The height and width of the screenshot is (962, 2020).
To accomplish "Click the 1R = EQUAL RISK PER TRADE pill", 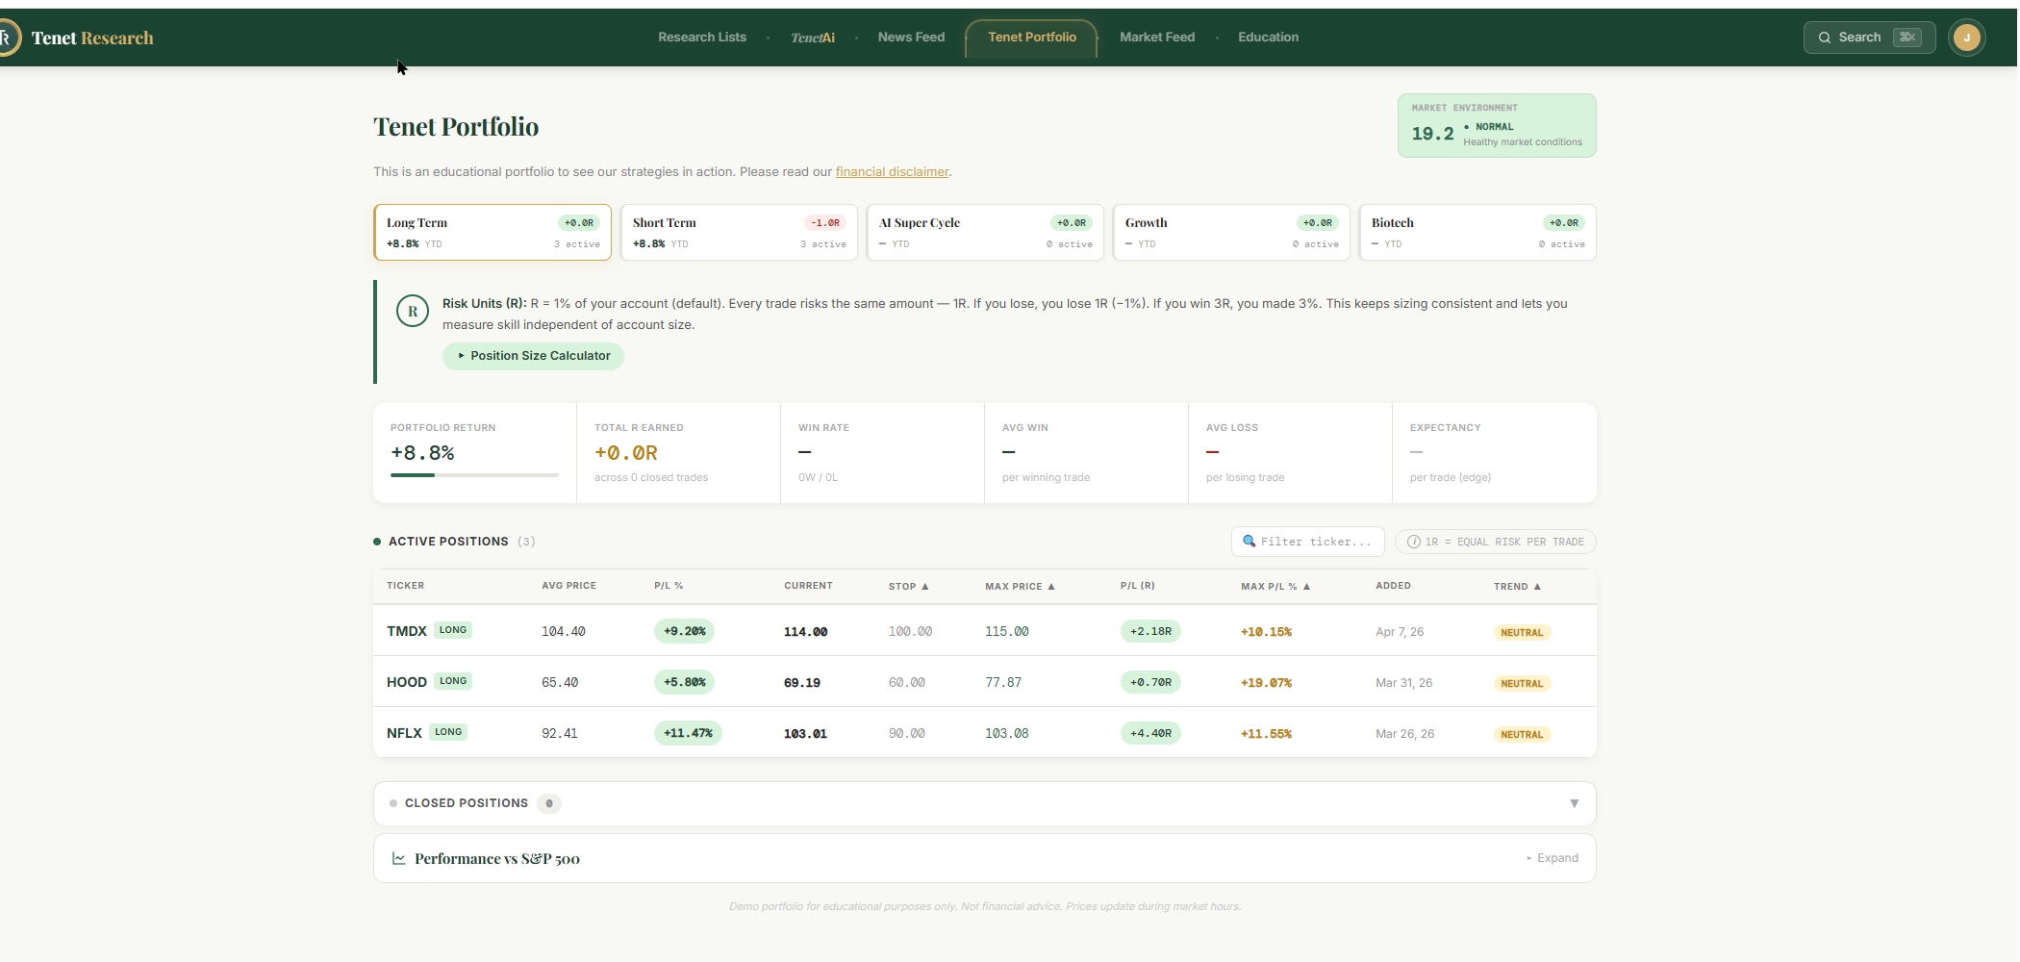I will coord(1495,542).
